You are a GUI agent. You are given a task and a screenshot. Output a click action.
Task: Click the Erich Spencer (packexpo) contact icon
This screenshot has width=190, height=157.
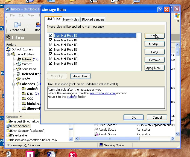point(8,131)
